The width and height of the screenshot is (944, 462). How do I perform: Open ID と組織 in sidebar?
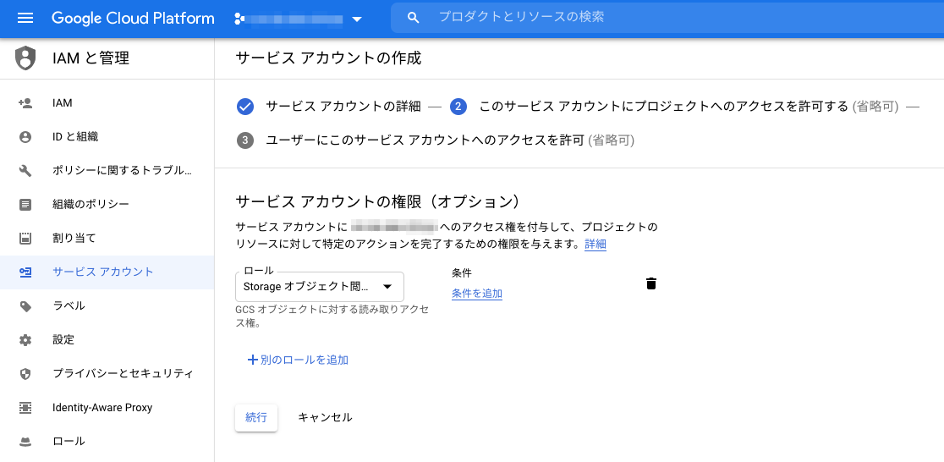click(107, 137)
